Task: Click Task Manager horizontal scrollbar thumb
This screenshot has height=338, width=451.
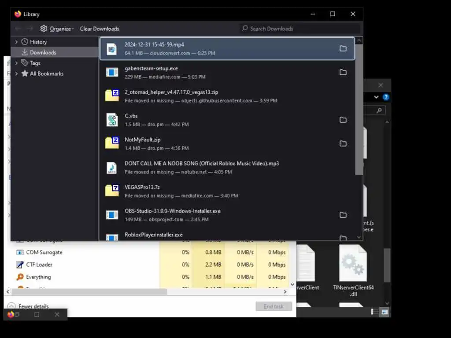Action: tap(89, 292)
